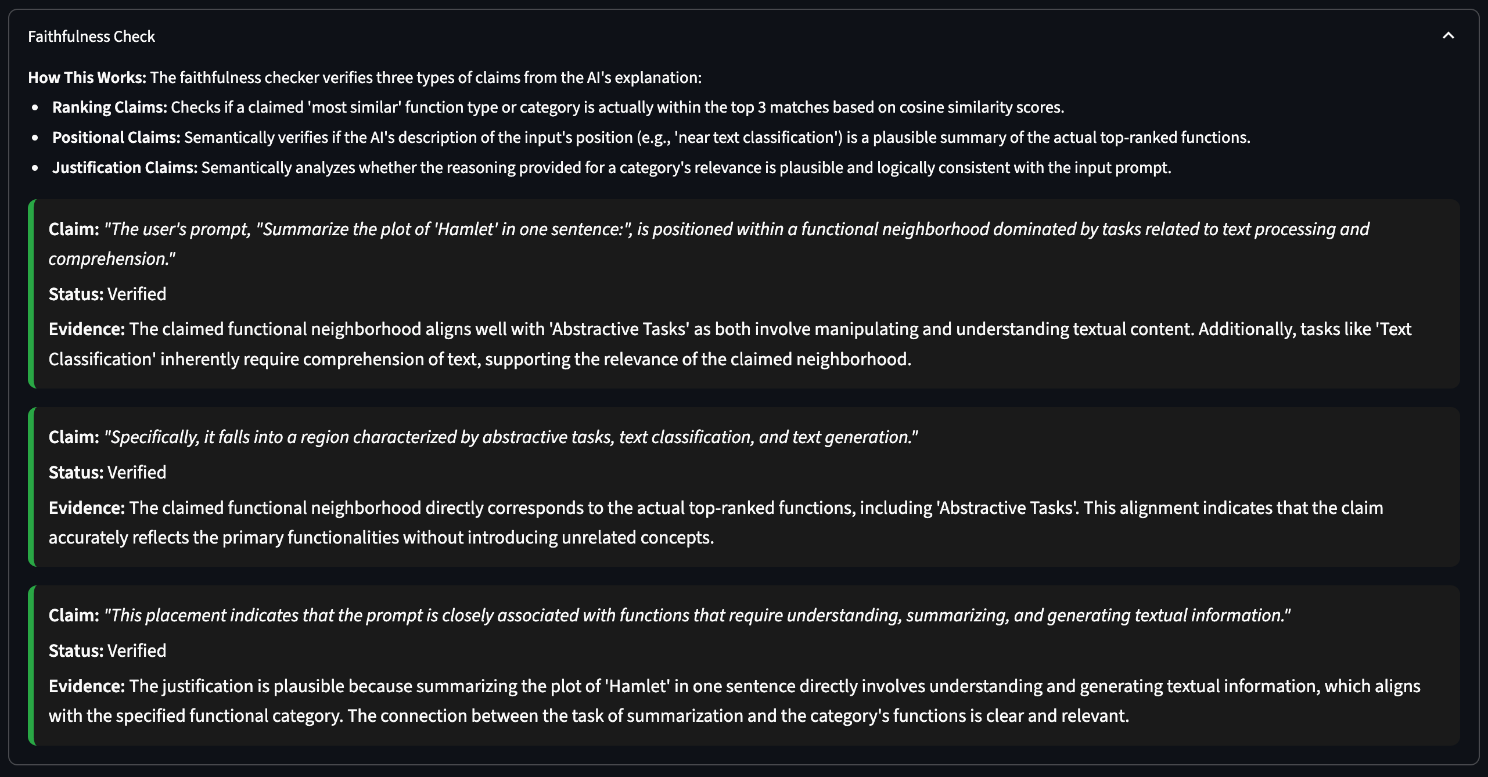Click the third claim's Verified status
The width and height of the screenshot is (1488, 777).
point(136,651)
